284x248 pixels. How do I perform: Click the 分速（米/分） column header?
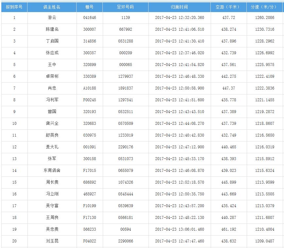pos(264,7)
